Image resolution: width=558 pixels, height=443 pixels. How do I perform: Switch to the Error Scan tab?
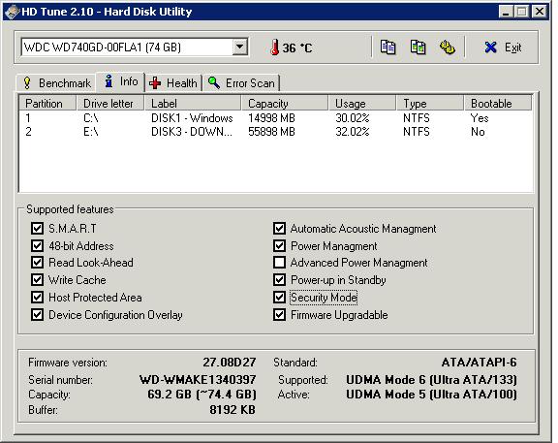(x=241, y=83)
